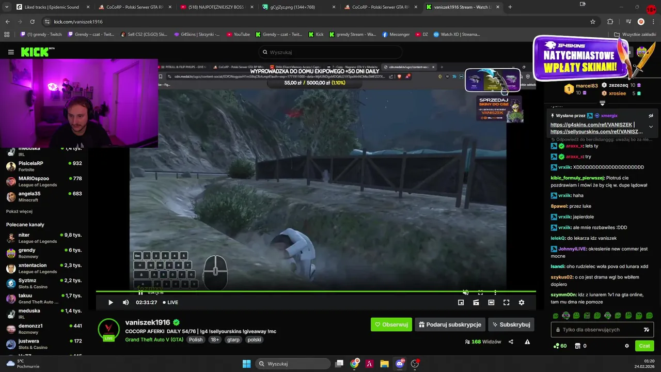
Task: Seek on the green stream progress bar
Action: (x=316, y=292)
